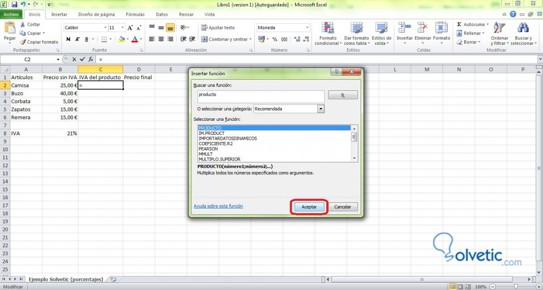This screenshot has height=290, width=543.
Task: Open Ayuda sobre esta función link
Action: (218, 206)
